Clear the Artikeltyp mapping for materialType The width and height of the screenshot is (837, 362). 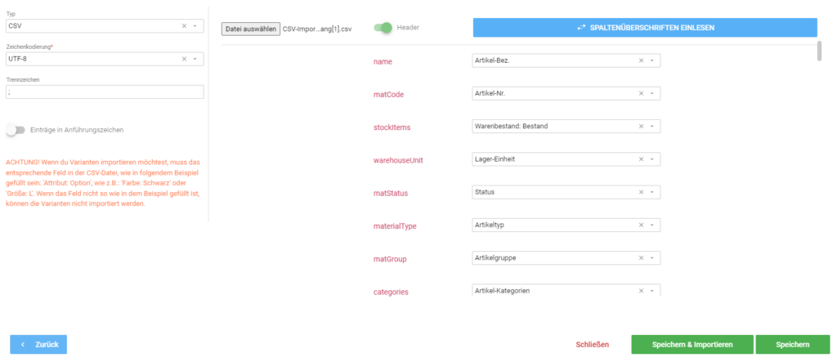pos(641,226)
